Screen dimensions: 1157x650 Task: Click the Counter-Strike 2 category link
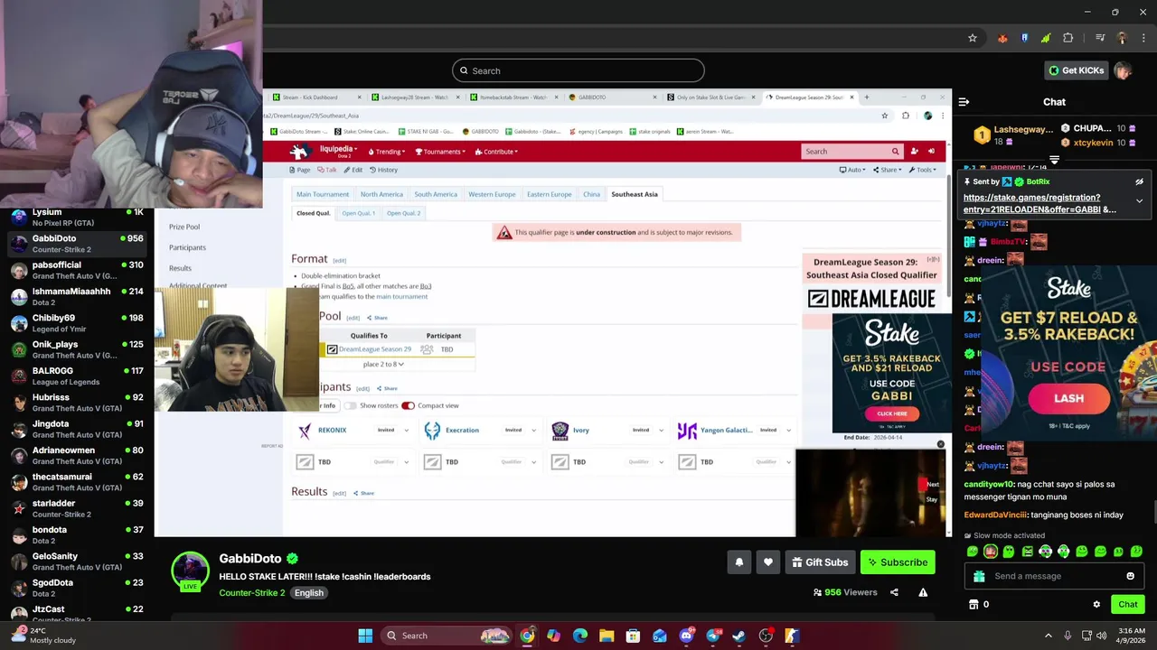click(x=251, y=593)
